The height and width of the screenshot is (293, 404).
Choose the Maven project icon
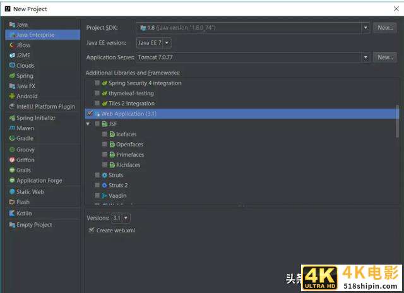(12, 128)
